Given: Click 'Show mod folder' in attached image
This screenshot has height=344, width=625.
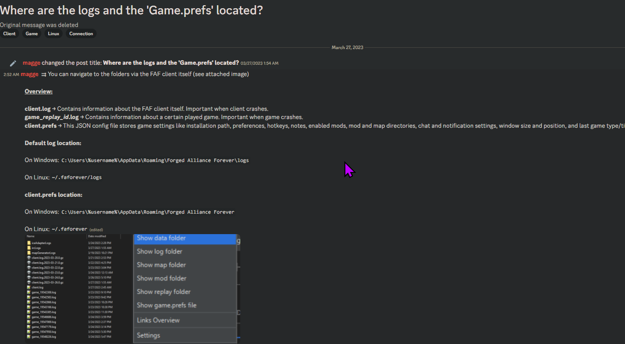Looking at the screenshot, I should click(x=161, y=278).
